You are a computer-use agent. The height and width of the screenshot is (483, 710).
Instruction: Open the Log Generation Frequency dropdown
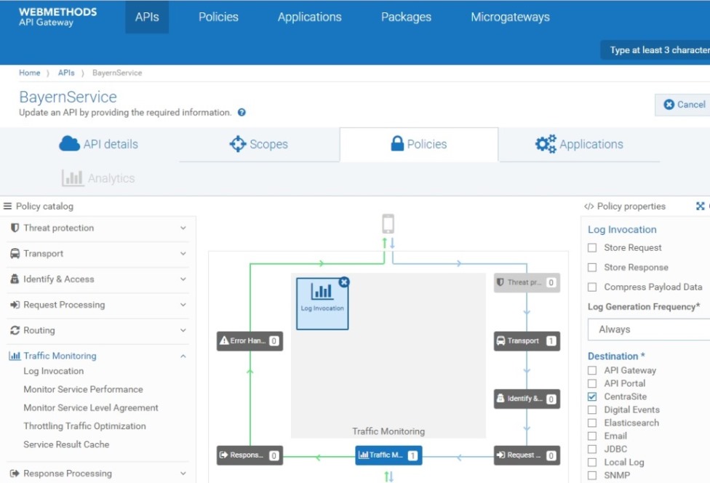point(649,330)
